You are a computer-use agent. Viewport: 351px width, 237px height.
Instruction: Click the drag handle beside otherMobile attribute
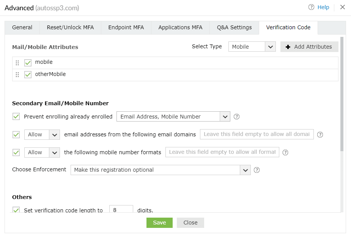17,75
